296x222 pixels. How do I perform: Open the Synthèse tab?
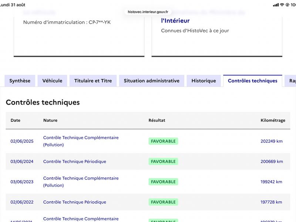pyautogui.click(x=20, y=81)
